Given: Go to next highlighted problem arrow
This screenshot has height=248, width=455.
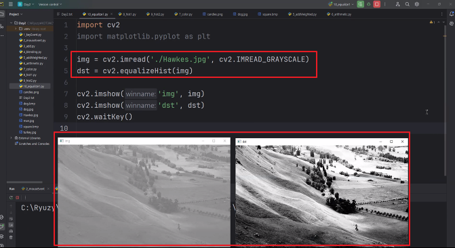Looking at the screenshot, I should 443,22.
